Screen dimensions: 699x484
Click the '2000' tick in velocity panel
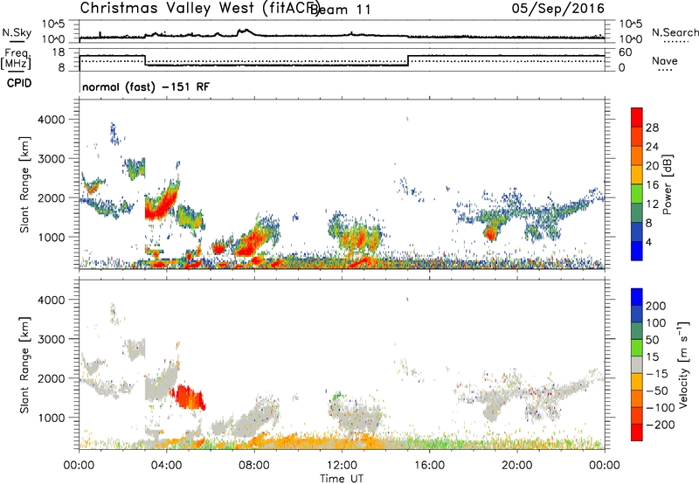coord(52,378)
